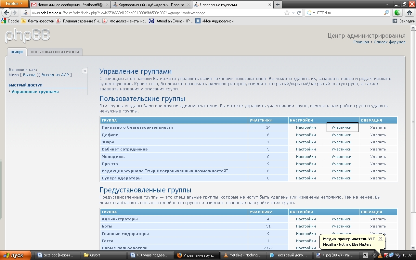Show hidden tray icons arrow
416x260 pixels.
(x=374, y=255)
